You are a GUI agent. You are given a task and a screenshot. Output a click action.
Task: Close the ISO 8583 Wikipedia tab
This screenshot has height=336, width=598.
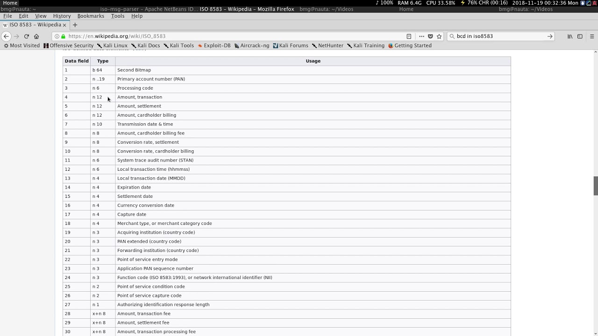pyautogui.click(x=64, y=25)
